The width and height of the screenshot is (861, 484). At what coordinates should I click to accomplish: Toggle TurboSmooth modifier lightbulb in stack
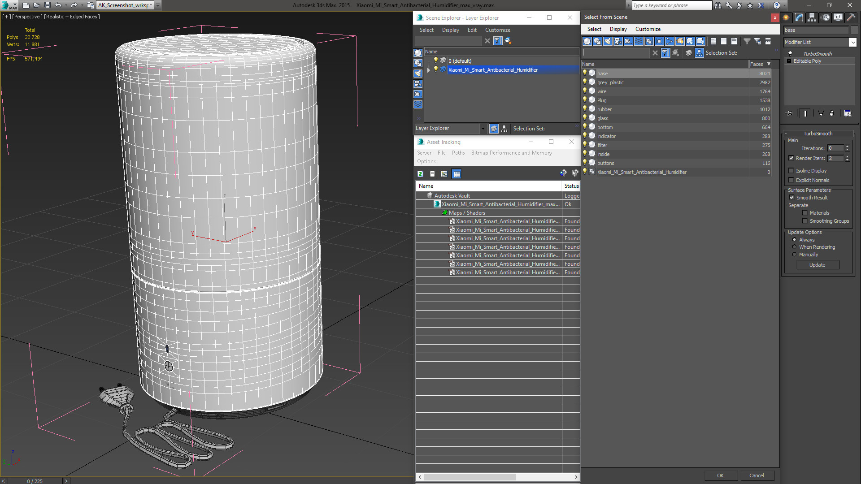tap(790, 53)
